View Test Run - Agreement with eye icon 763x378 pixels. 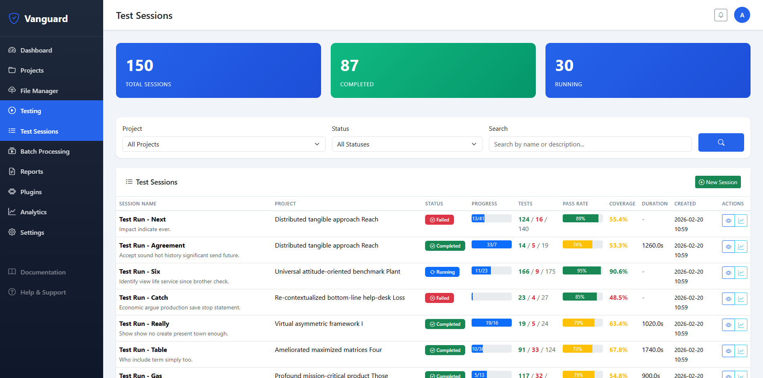click(x=728, y=247)
